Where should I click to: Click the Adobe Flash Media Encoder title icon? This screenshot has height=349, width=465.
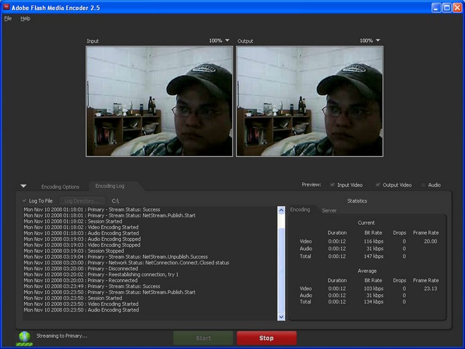(x=6, y=7)
